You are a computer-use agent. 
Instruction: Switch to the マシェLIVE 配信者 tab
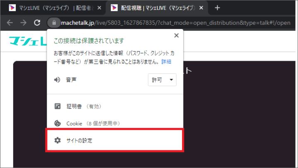[x=53, y=8]
